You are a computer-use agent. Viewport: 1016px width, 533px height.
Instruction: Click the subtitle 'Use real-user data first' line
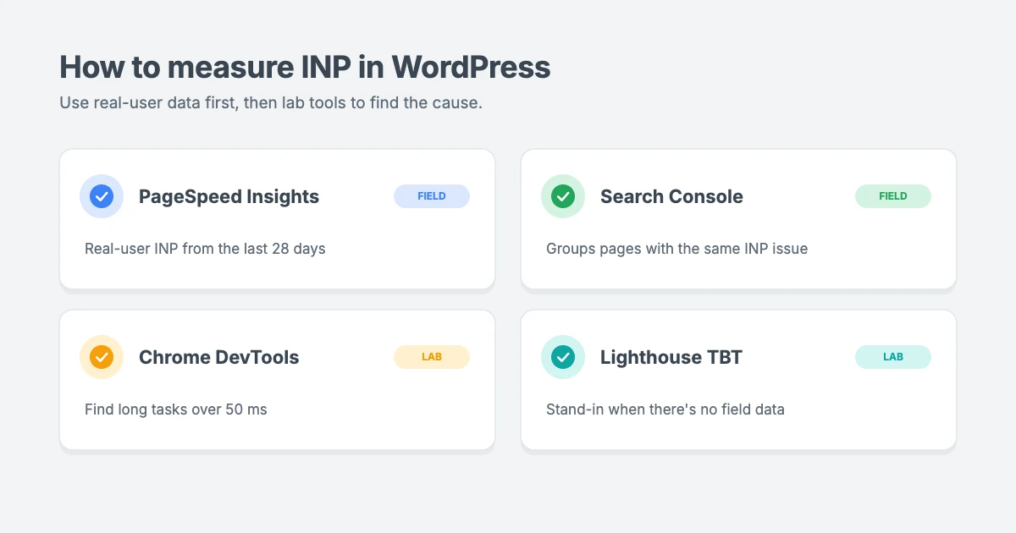pos(270,103)
